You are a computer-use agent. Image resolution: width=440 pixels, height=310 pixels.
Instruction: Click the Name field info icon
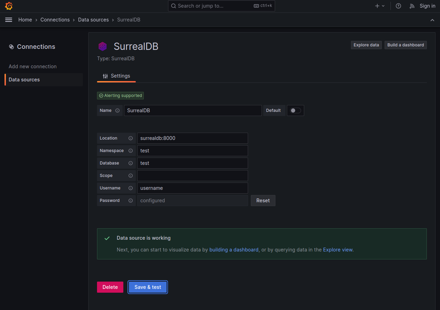click(x=117, y=110)
